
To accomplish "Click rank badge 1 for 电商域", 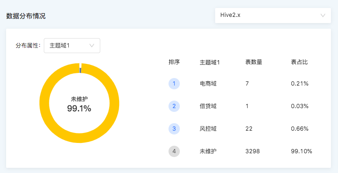I will (x=174, y=84).
